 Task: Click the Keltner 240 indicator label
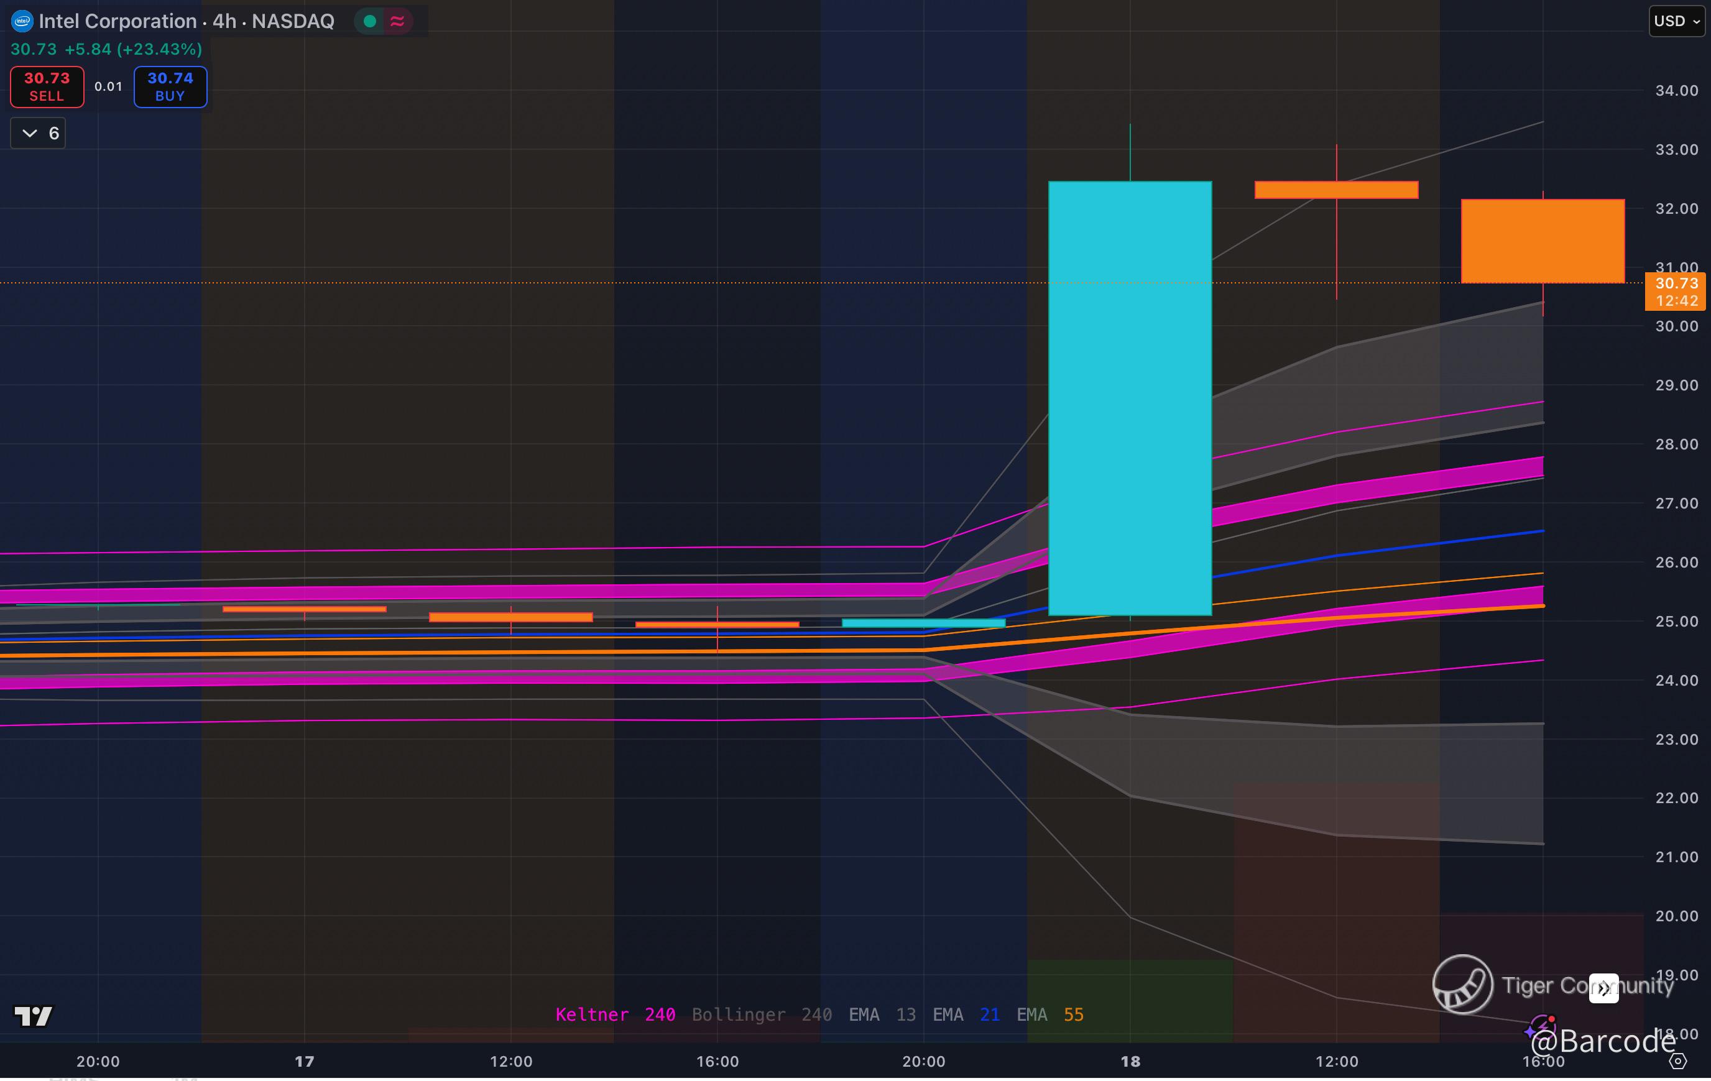[x=615, y=1014]
